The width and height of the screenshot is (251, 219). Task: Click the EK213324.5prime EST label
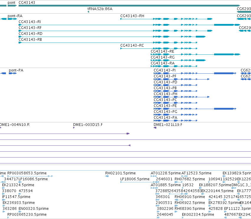[x=18, y=185]
